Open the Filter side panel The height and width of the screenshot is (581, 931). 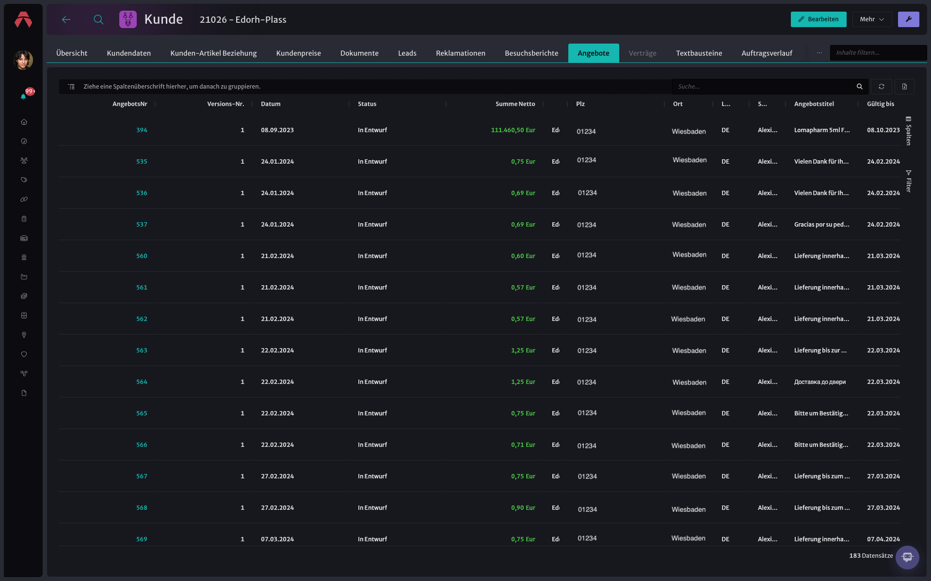(x=908, y=181)
